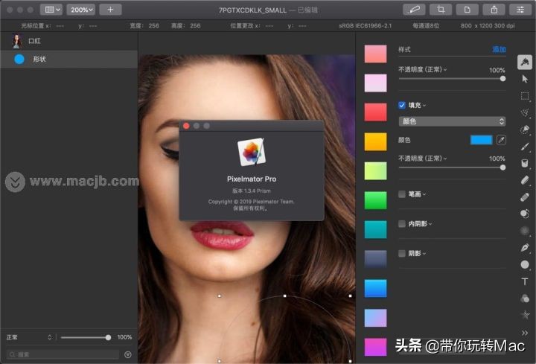Expand the 阴影 options chevron
Image resolution: width=536 pixels, height=364 pixels.
[x=424, y=254]
